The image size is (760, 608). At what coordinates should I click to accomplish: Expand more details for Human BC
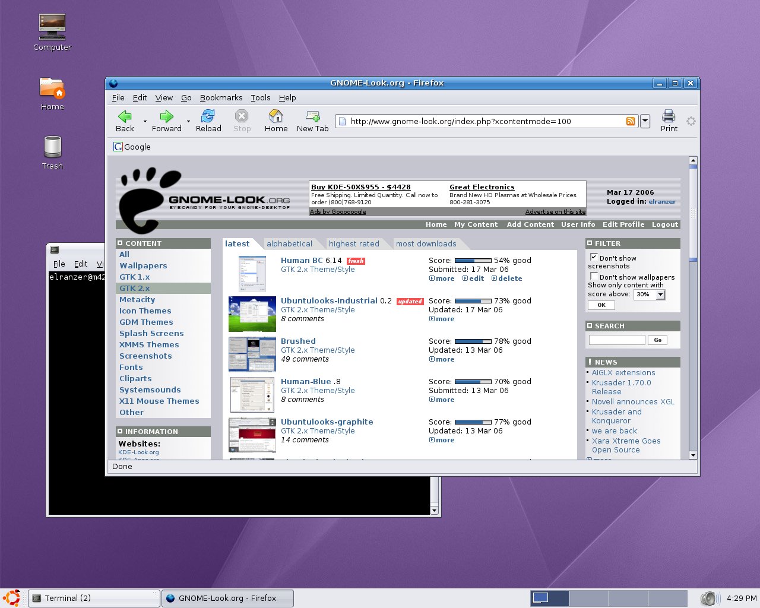point(442,278)
